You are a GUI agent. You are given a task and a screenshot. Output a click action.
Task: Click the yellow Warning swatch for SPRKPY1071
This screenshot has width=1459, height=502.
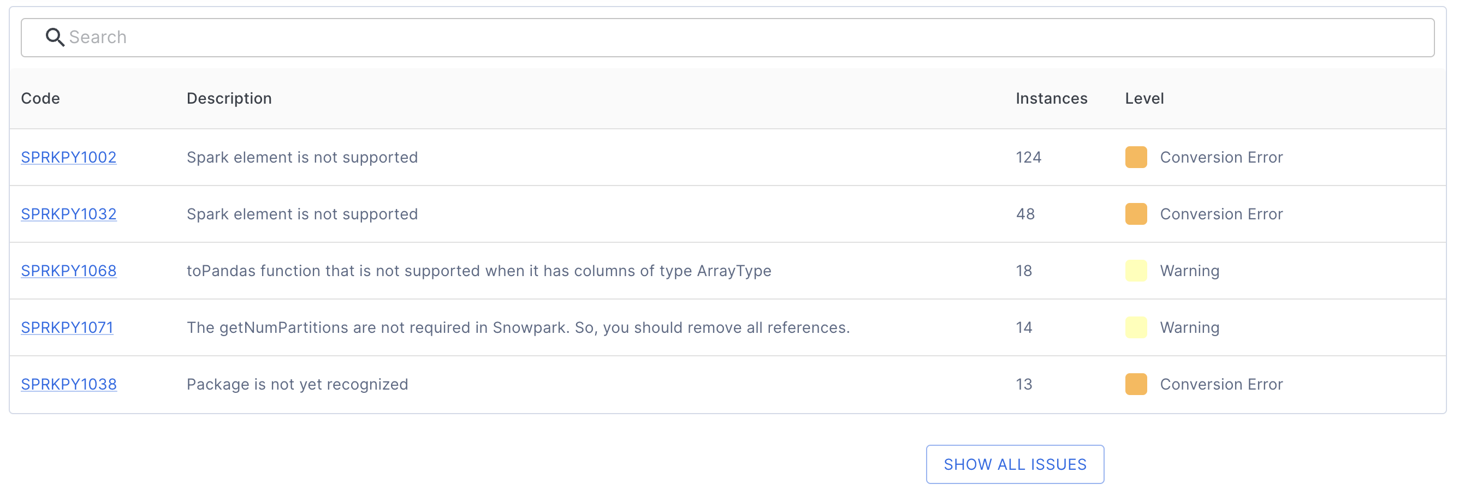pyautogui.click(x=1136, y=327)
